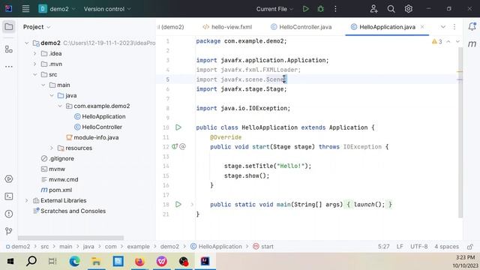This screenshot has height=270, width=480.
Task: Run HelloApplication class from gutter
Action: pyautogui.click(x=178, y=127)
